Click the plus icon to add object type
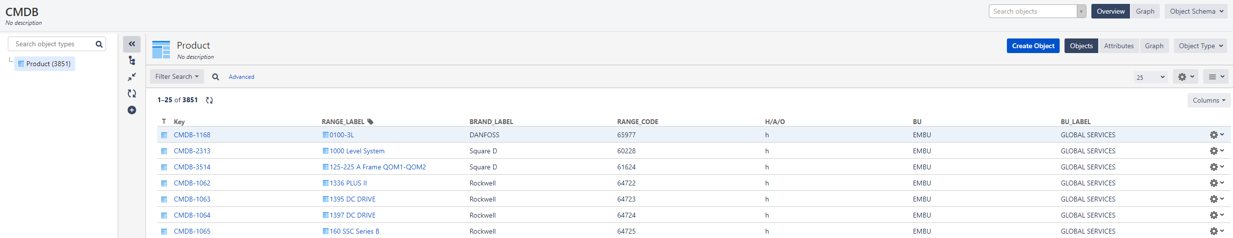The height and width of the screenshot is (238, 1233). coord(132,110)
